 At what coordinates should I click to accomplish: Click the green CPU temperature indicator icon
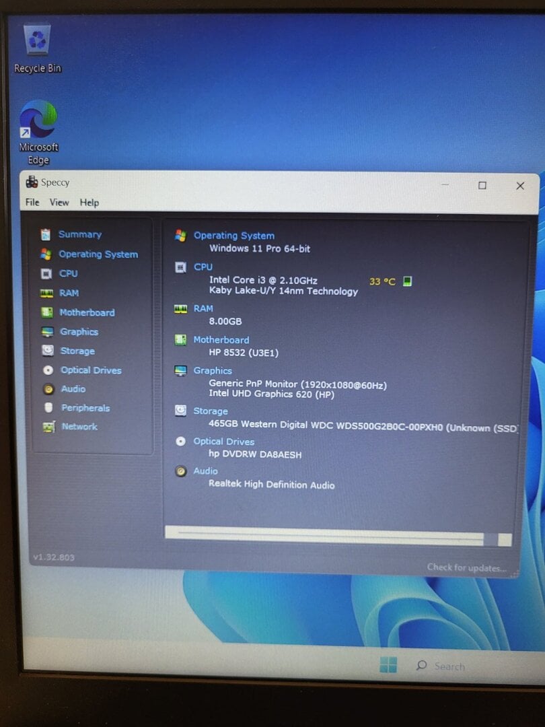[407, 281]
